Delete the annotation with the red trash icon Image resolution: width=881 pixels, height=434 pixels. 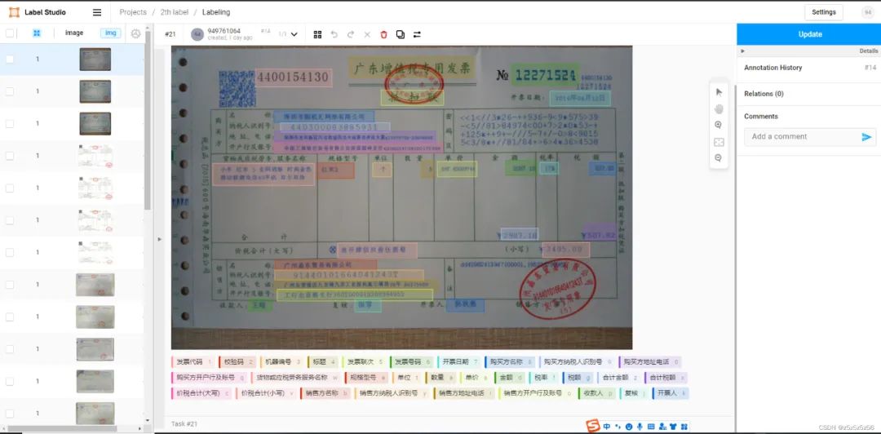[383, 34]
